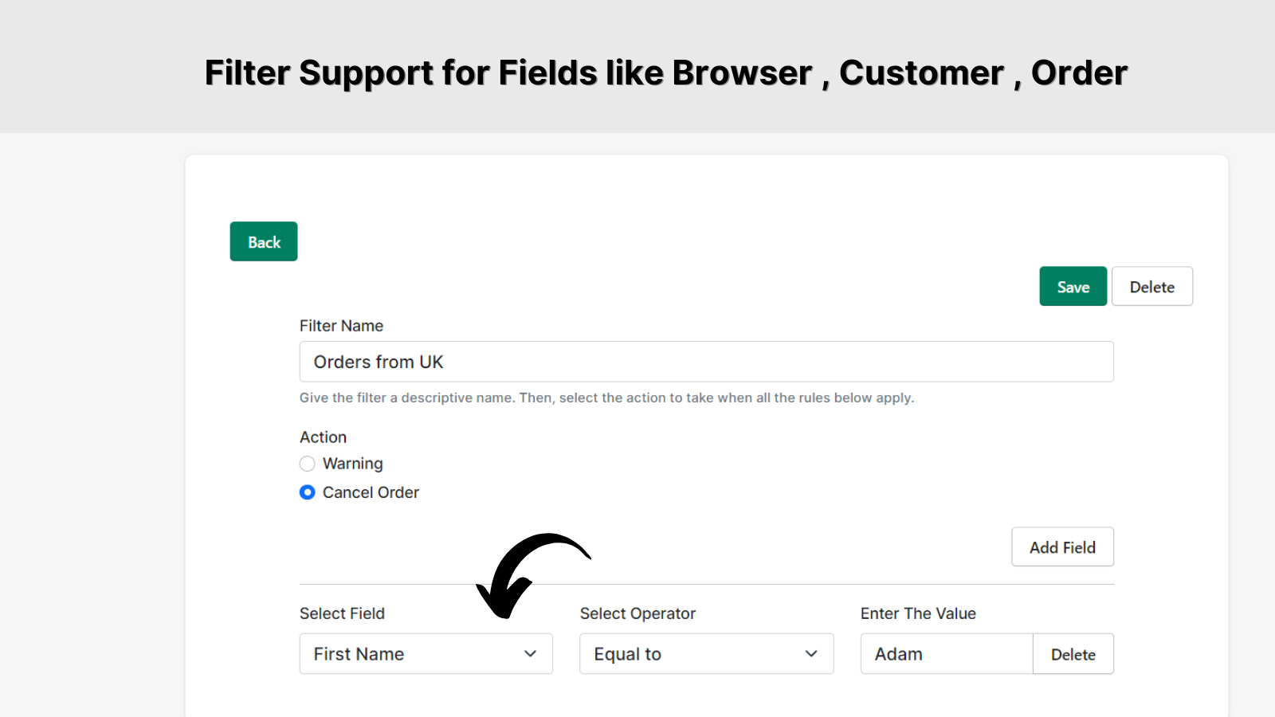Delete the filter using the top Delete button
Screen dimensions: 1275x717
[1152, 286]
